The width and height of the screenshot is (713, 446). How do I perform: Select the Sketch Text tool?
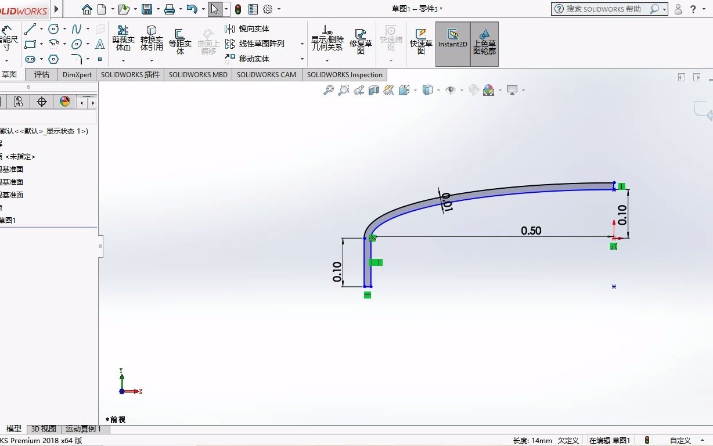click(100, 44)
